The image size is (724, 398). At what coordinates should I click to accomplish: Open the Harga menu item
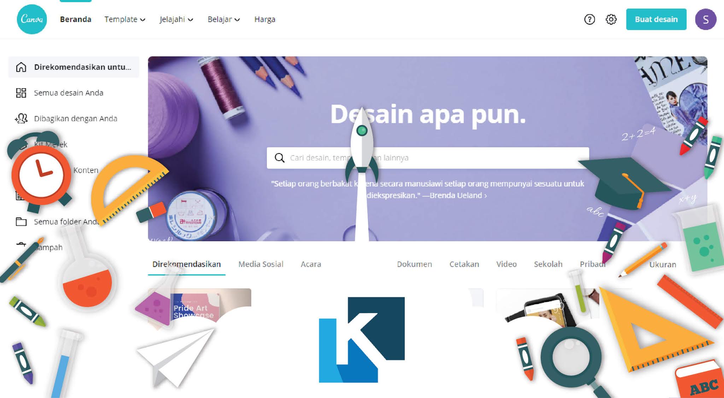tap(265, 19)
